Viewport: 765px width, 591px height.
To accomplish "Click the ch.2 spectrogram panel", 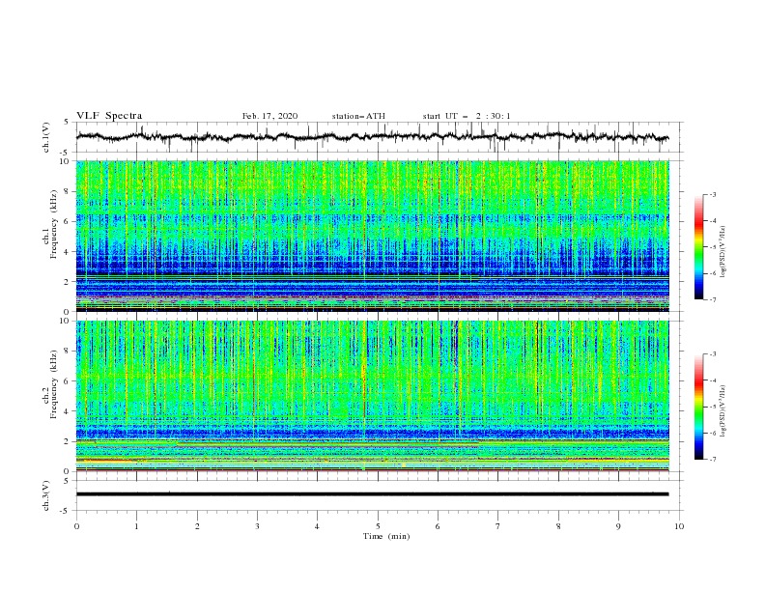I will pyautogui.click(x=373, y=396).
